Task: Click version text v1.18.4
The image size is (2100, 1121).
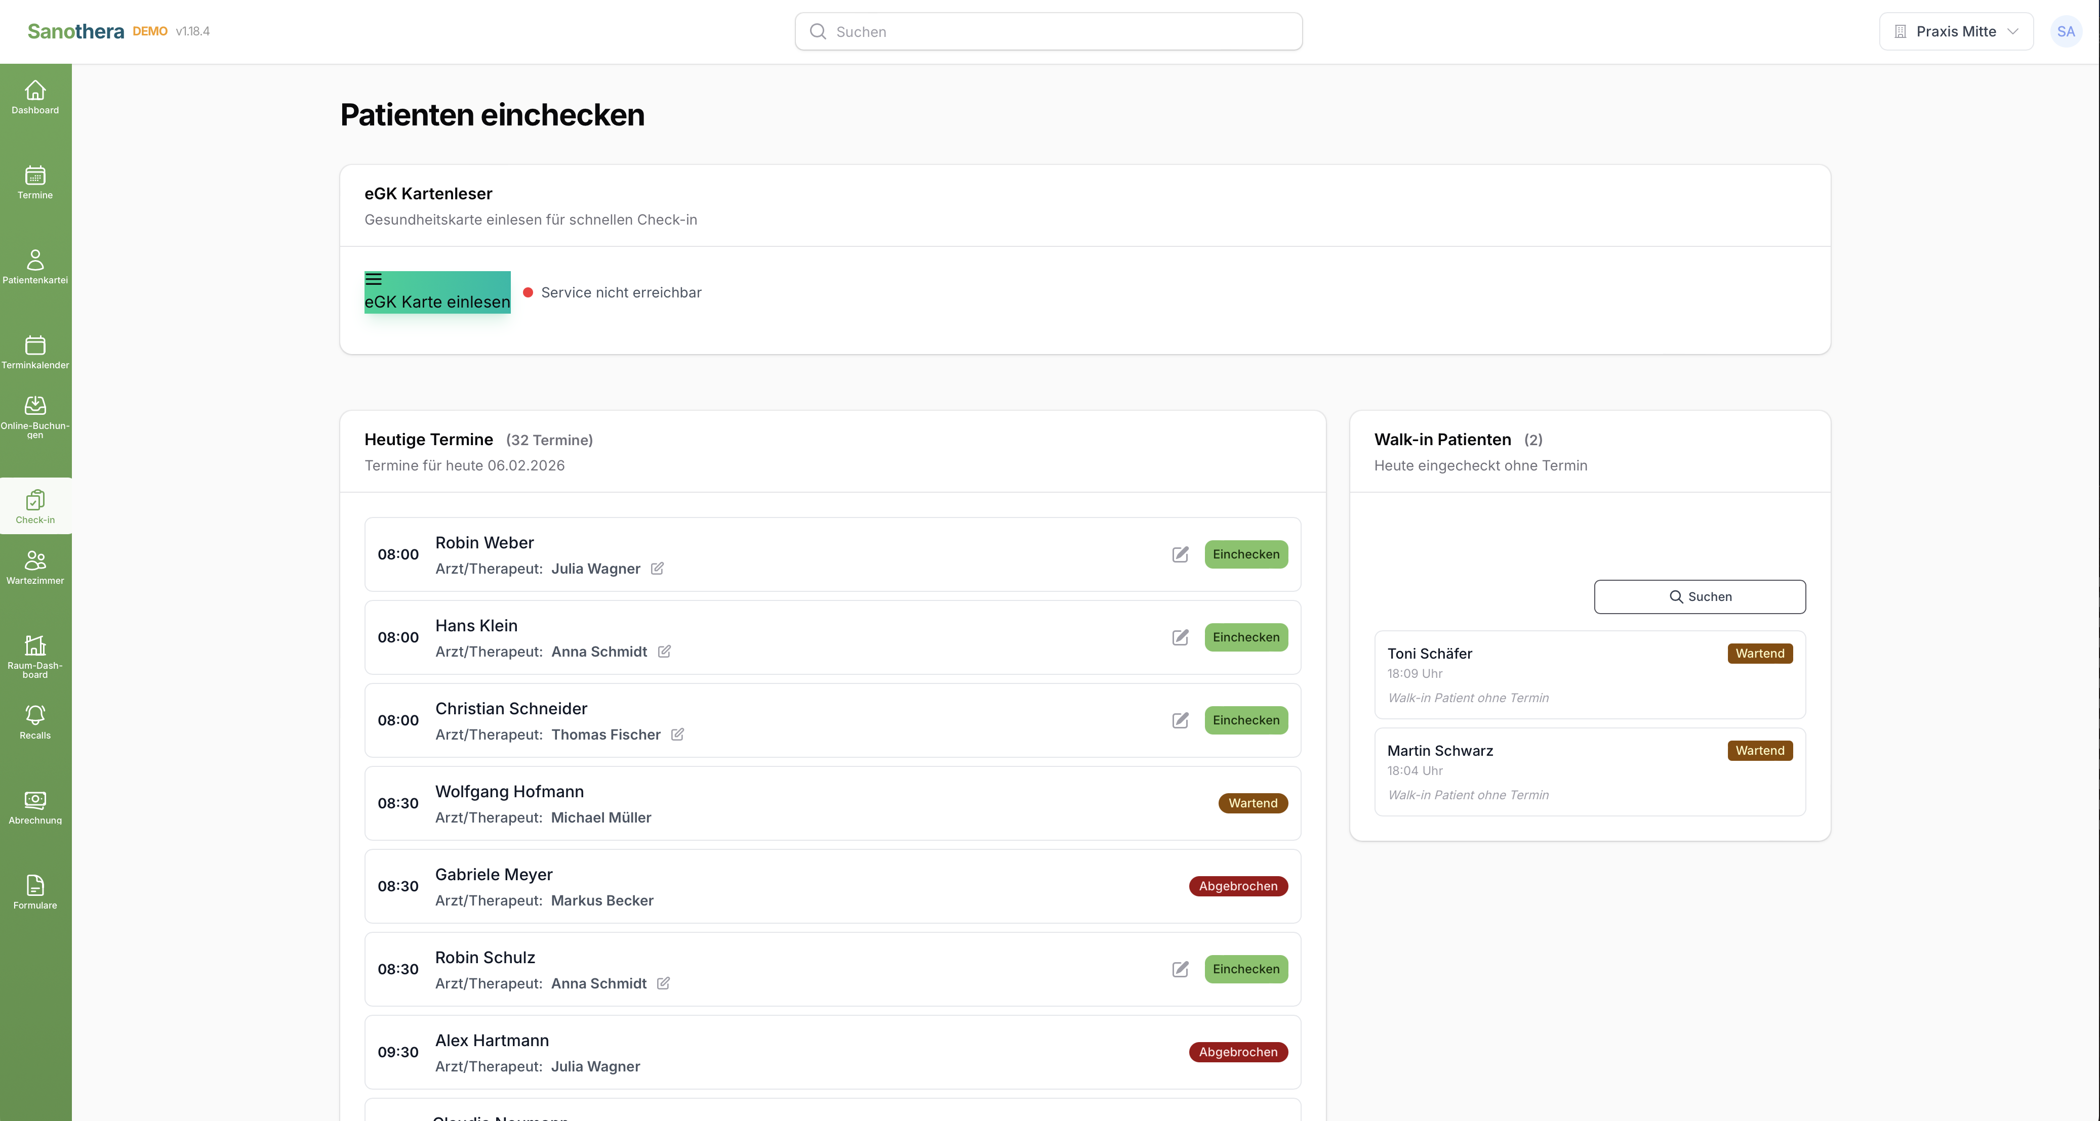Action: click(192, 31)
